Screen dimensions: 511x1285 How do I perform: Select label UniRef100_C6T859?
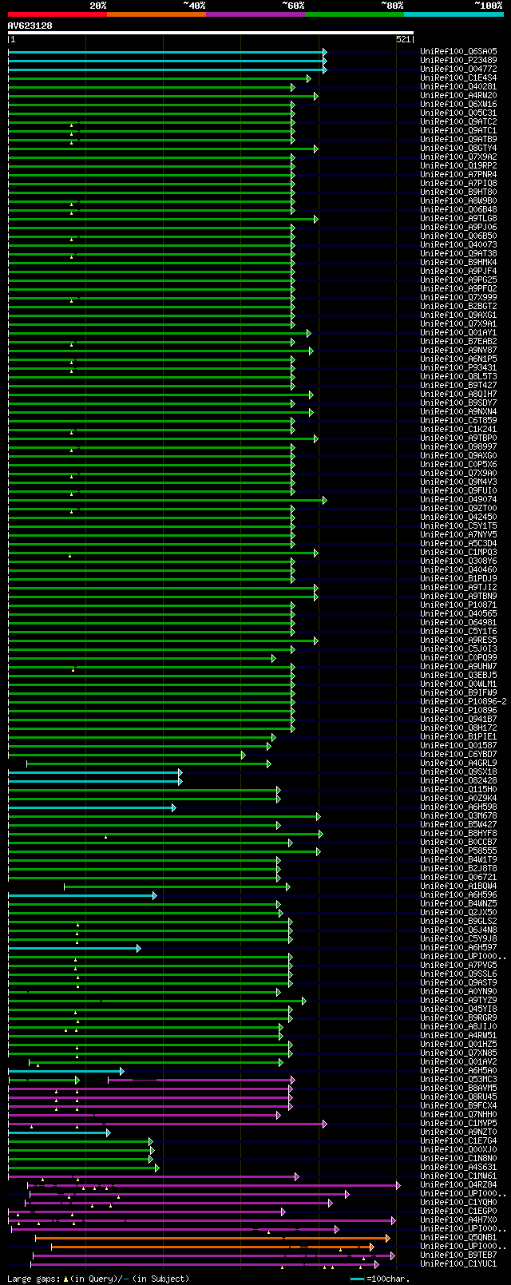(458, 421)
